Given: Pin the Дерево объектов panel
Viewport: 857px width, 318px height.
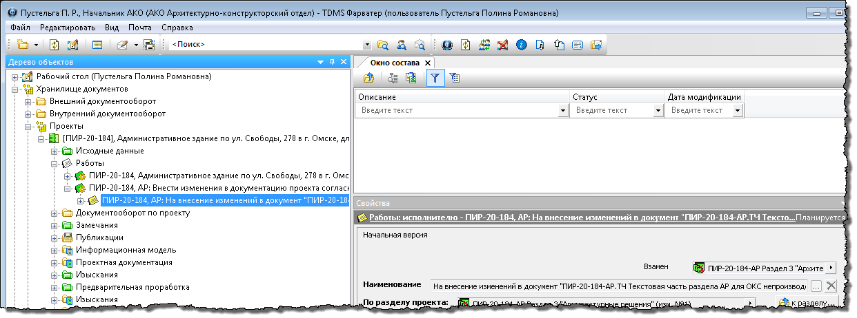Looking at the screenshot, I should [332, 62].
